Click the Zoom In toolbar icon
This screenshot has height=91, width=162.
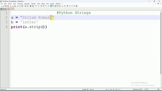pyautogui.click(x=36, y=6)
